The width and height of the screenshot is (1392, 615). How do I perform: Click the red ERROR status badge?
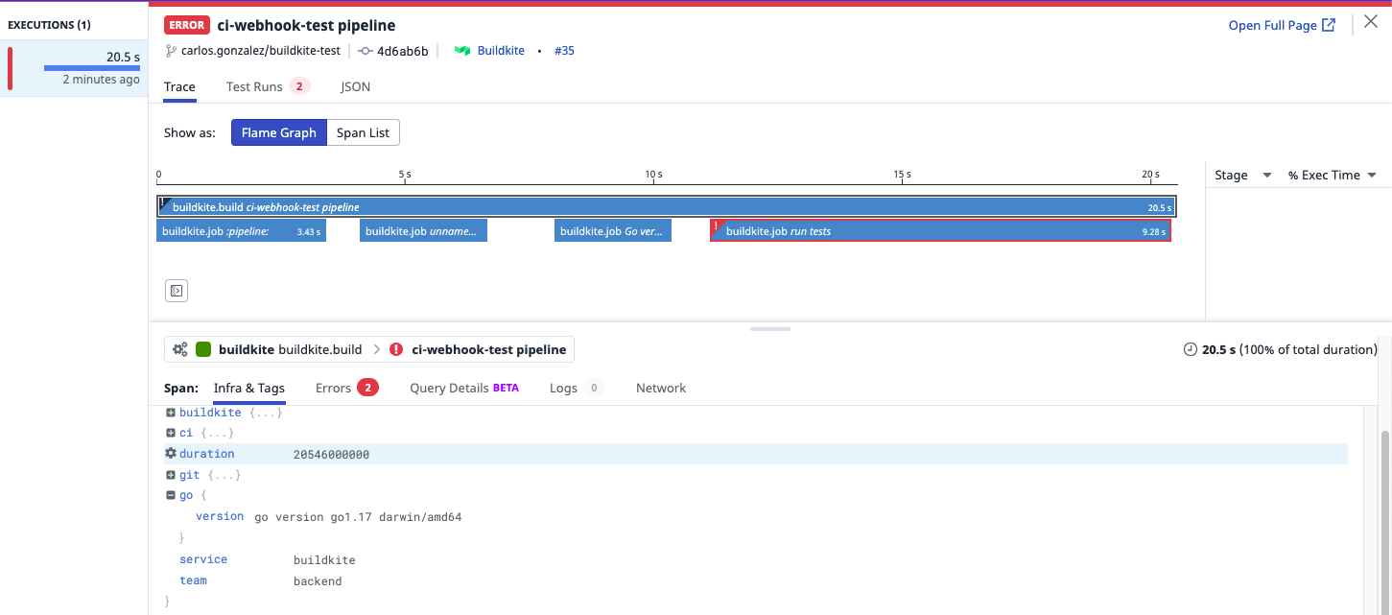187,25
